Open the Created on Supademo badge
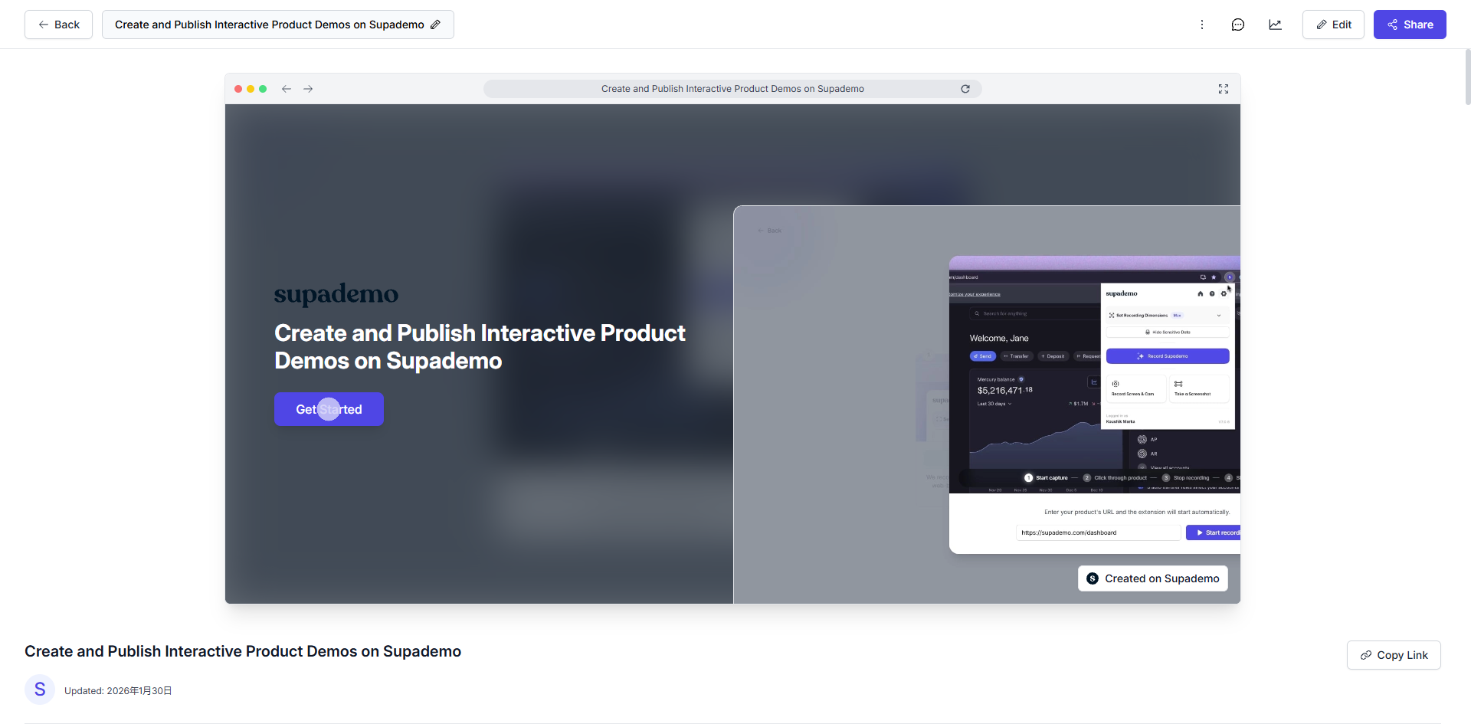This screenshot has height=724, width=1471. pos(1153,578)
